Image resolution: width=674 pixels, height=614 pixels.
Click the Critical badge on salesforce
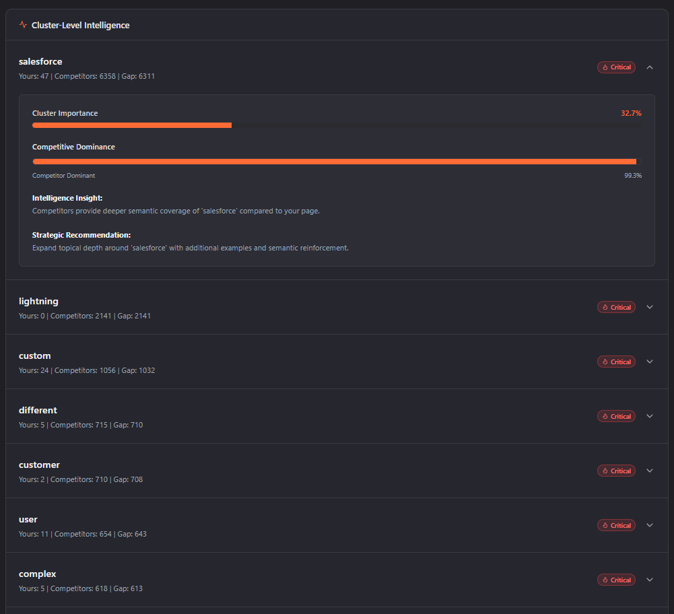616,67
